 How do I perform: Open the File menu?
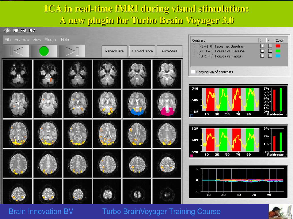click(x=8, y=40)
